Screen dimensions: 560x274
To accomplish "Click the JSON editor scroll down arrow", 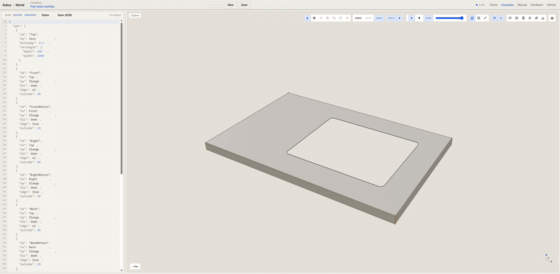I will click(x=122, y=271).
